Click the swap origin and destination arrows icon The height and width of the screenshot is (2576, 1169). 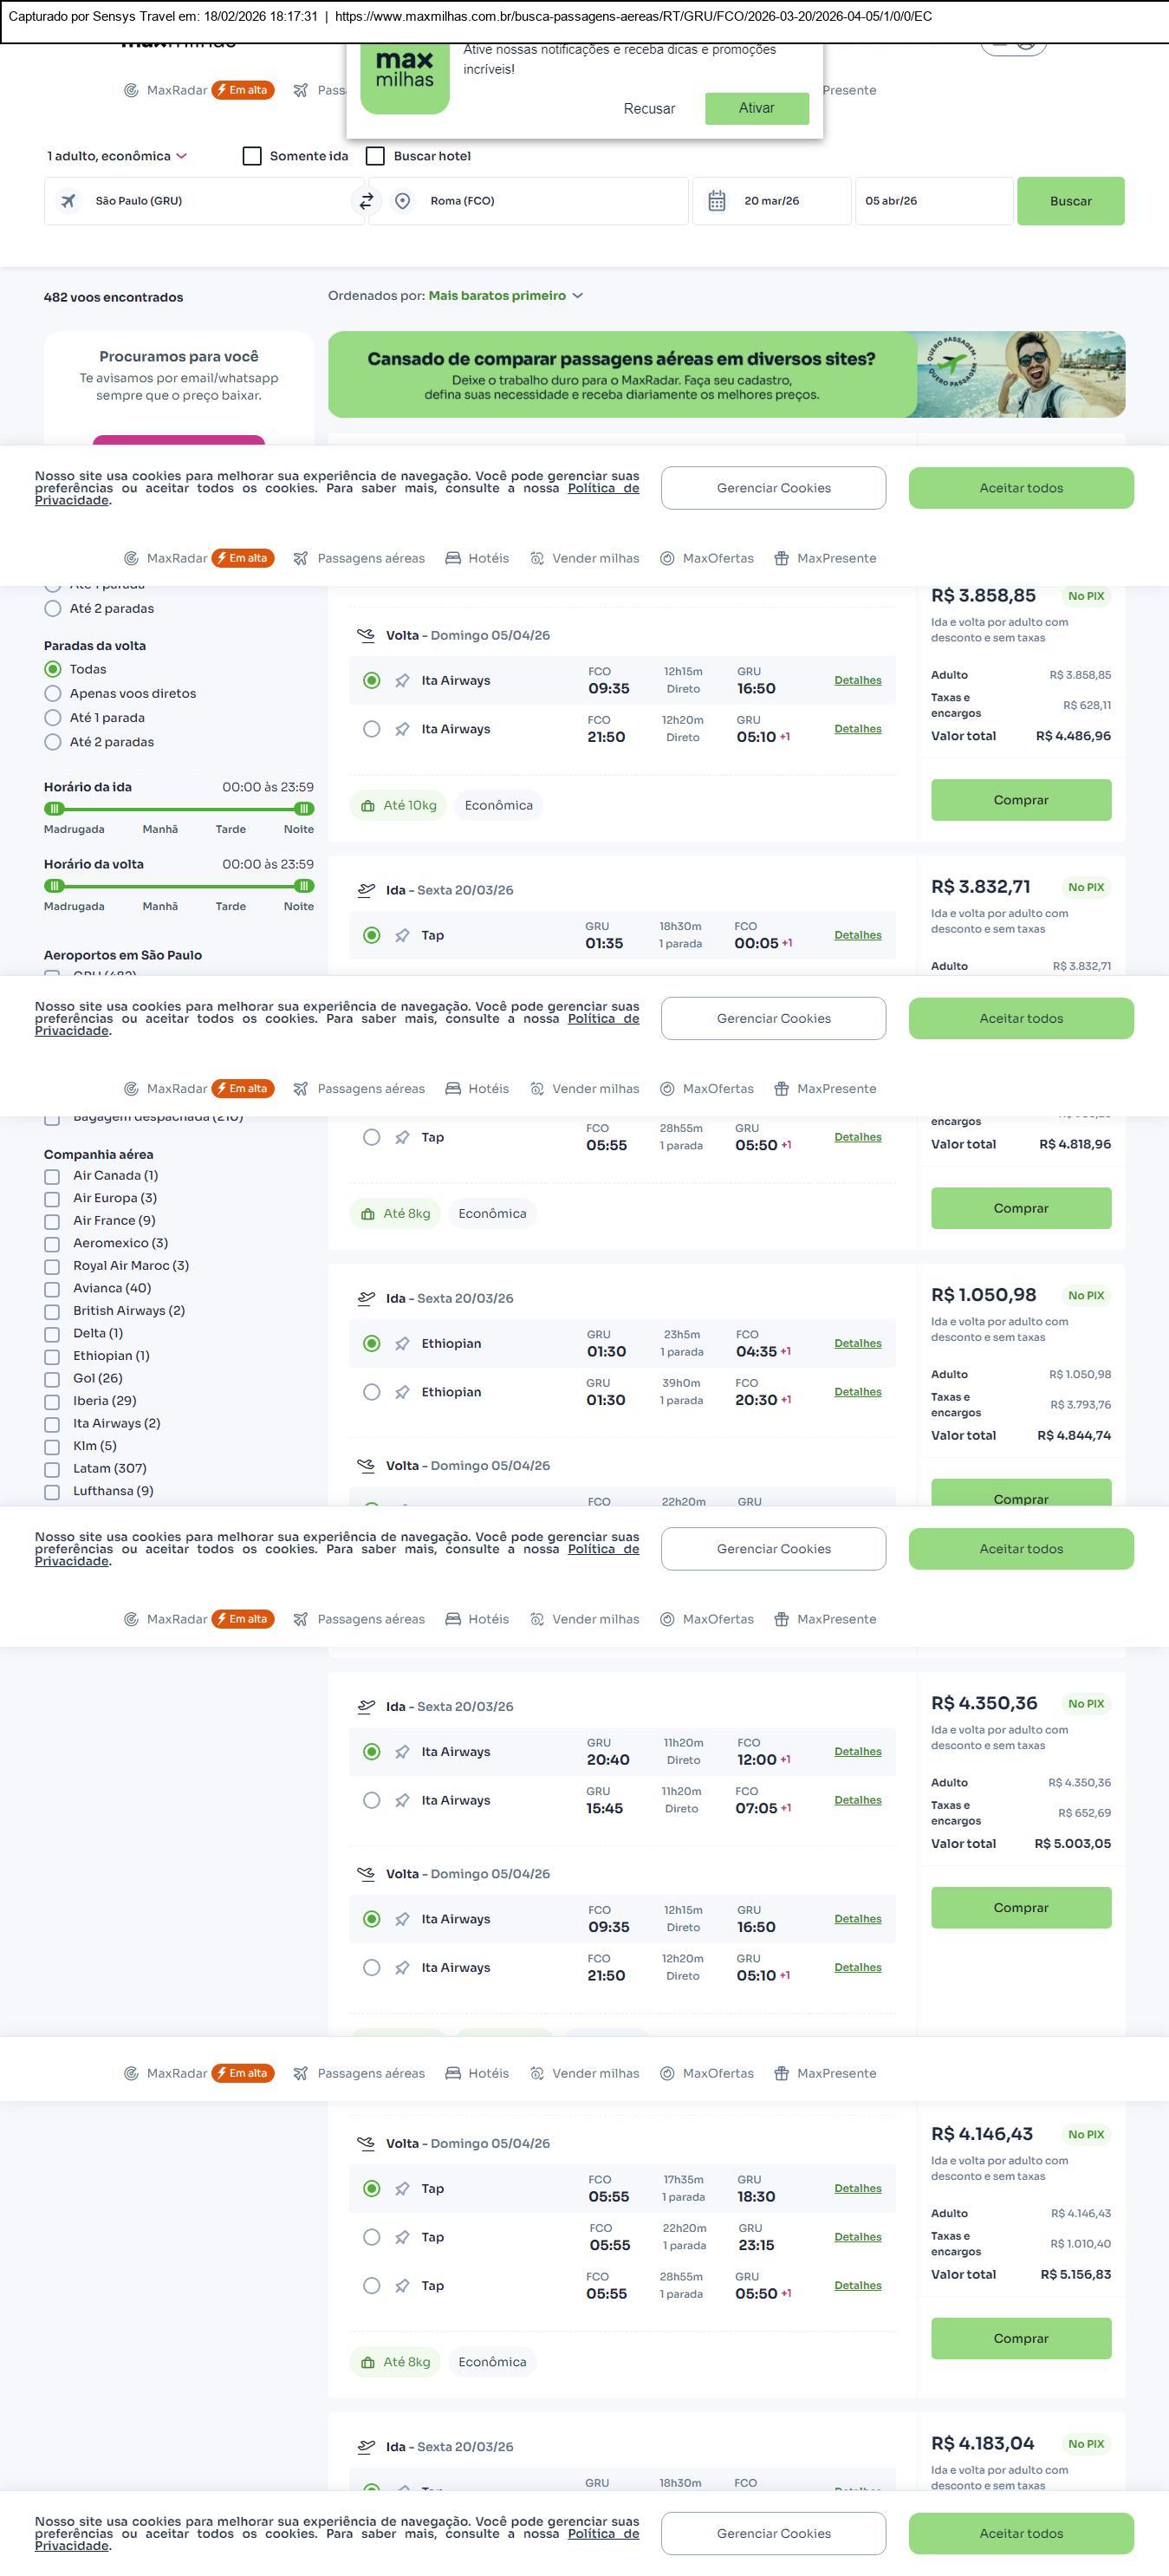point(366,201)
